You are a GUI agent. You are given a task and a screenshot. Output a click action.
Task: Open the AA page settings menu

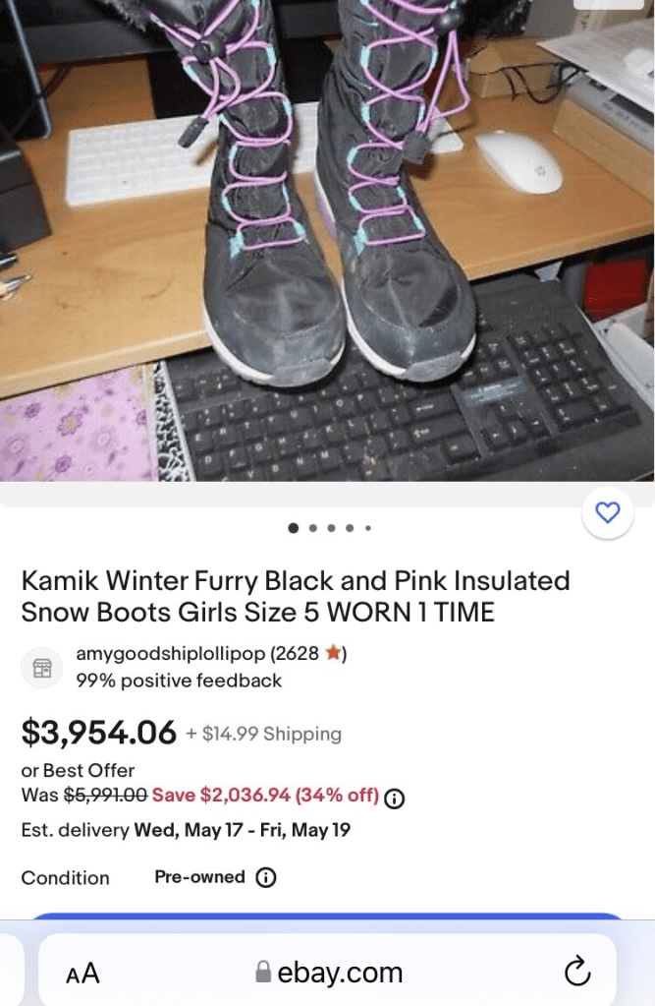(x=82, y=973)
